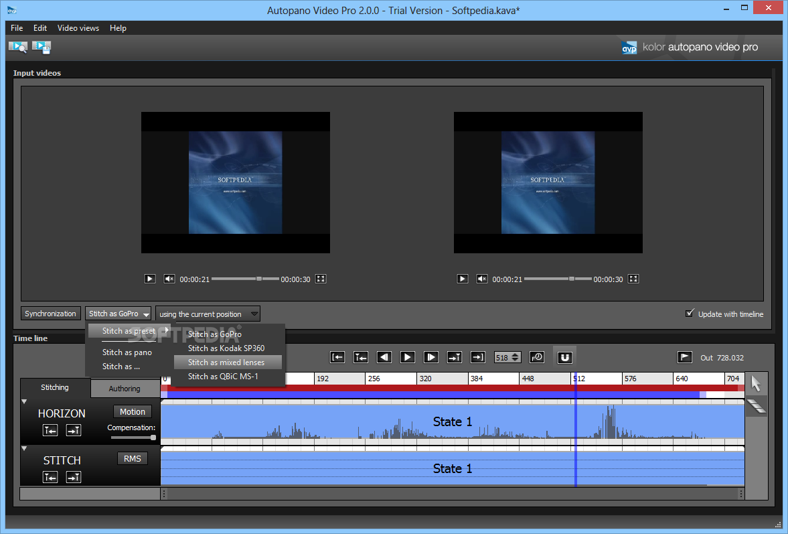The image size is (788, 534).
Task: Collapse the STITCH section
Action: click(x=24, y=448)
